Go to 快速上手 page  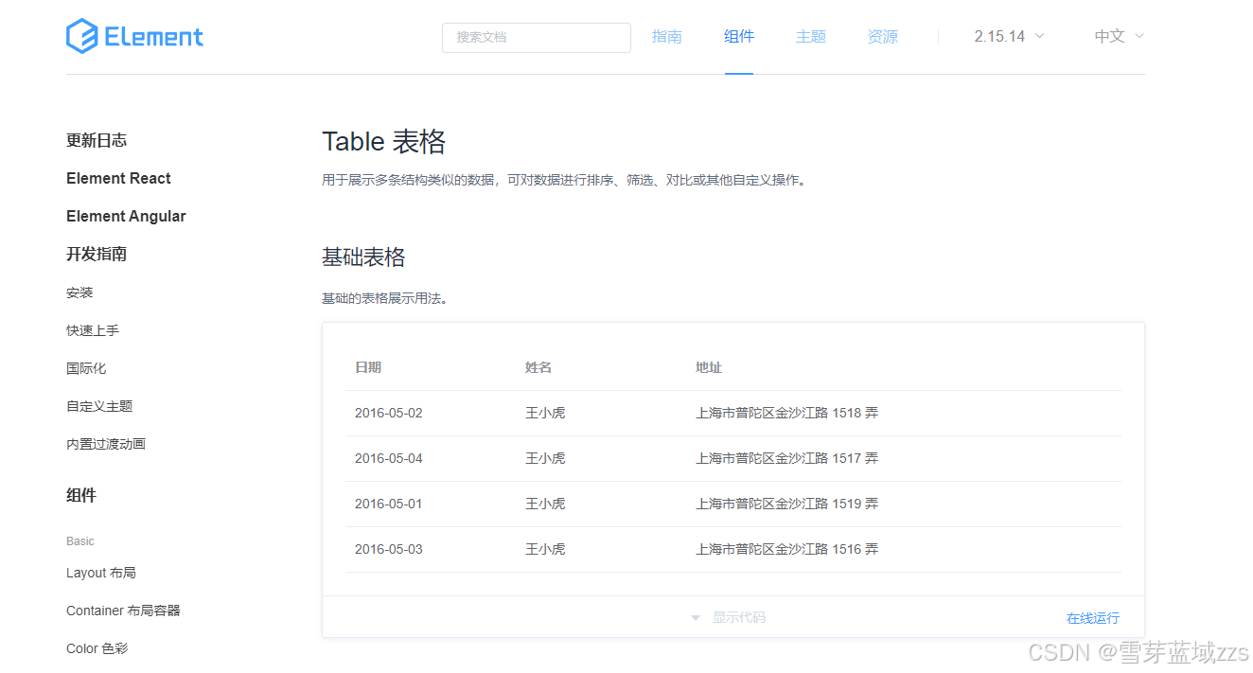pos(93,330)
